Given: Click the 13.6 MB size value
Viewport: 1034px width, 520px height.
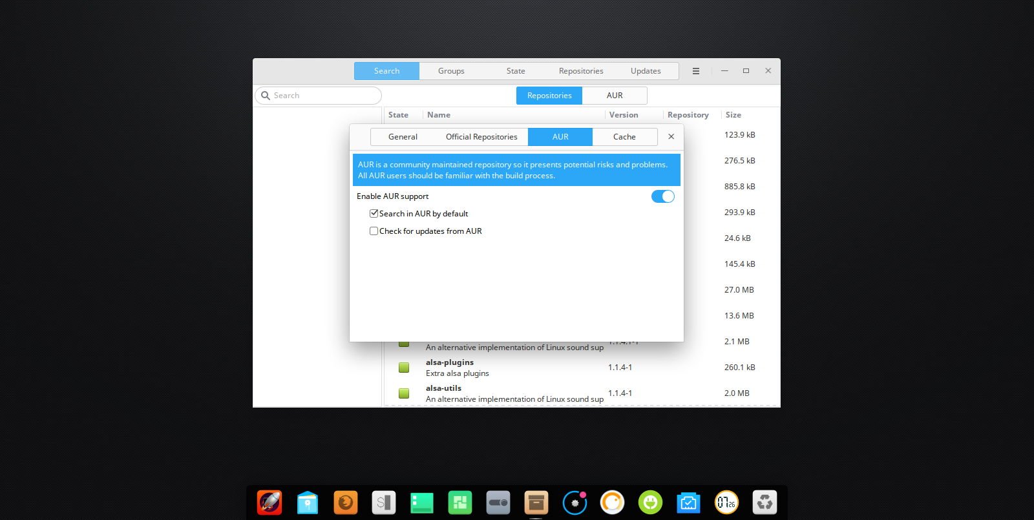Looking at the screenshot, I should (x=739, y=316).
